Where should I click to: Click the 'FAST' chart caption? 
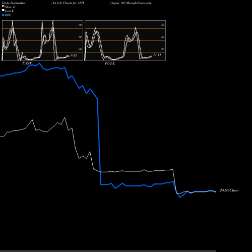pyautogui.click(x=27, y=64)
